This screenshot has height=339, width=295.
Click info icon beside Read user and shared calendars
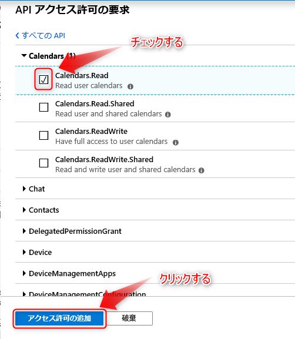click(168, 115)
